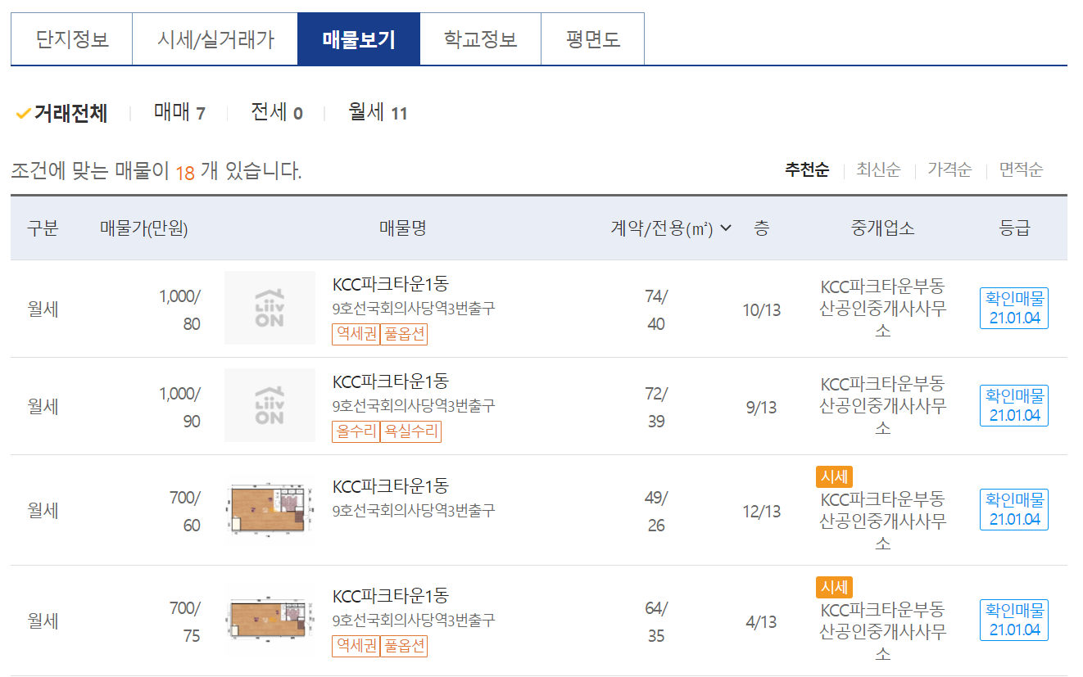Click the price 1,000/90
This screenshot has width=1083, height=677.
(179, 408)
